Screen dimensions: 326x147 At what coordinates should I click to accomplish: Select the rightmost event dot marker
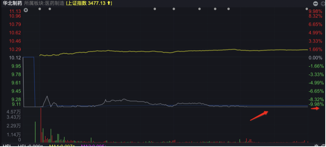(307, 9)
